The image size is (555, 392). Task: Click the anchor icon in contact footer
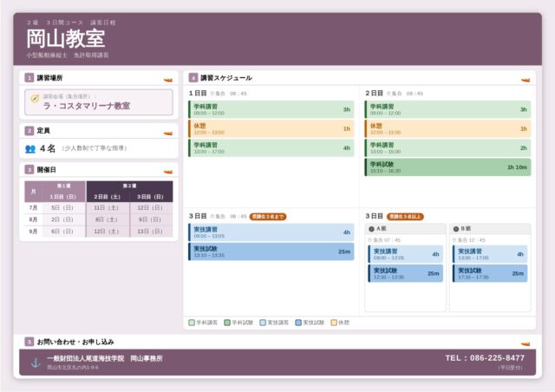coord(36,363)
